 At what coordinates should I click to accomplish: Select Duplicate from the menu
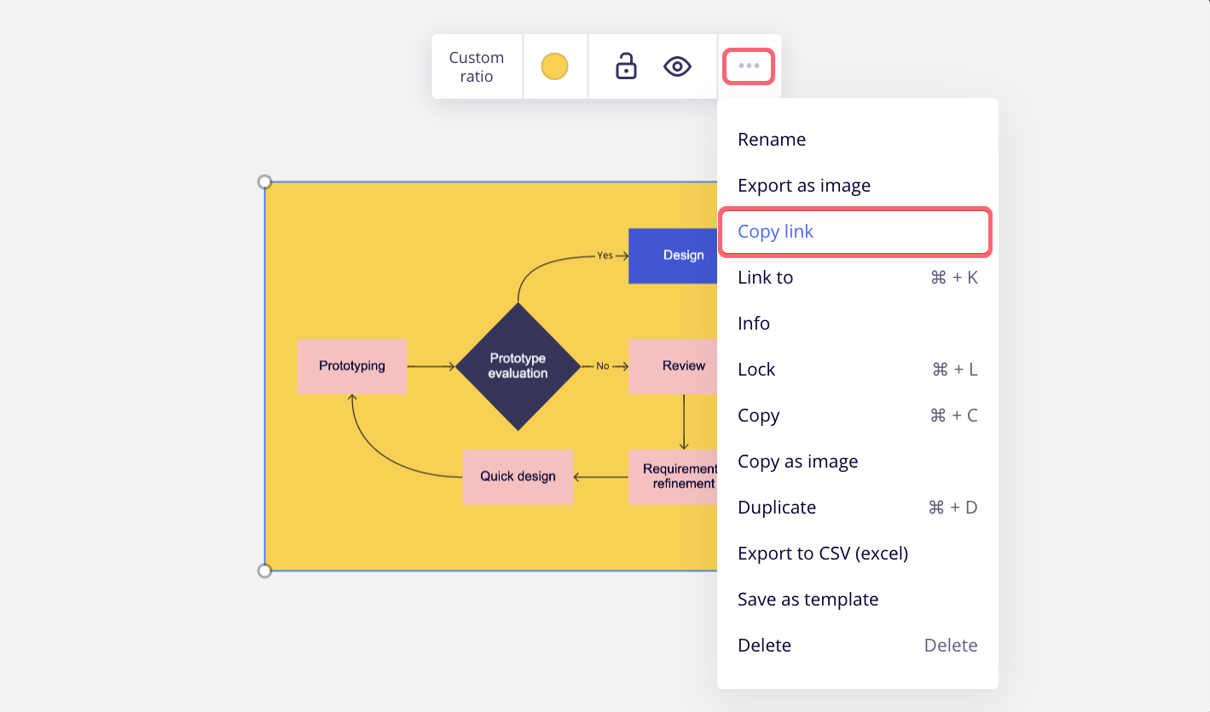[x=777, y=508]
